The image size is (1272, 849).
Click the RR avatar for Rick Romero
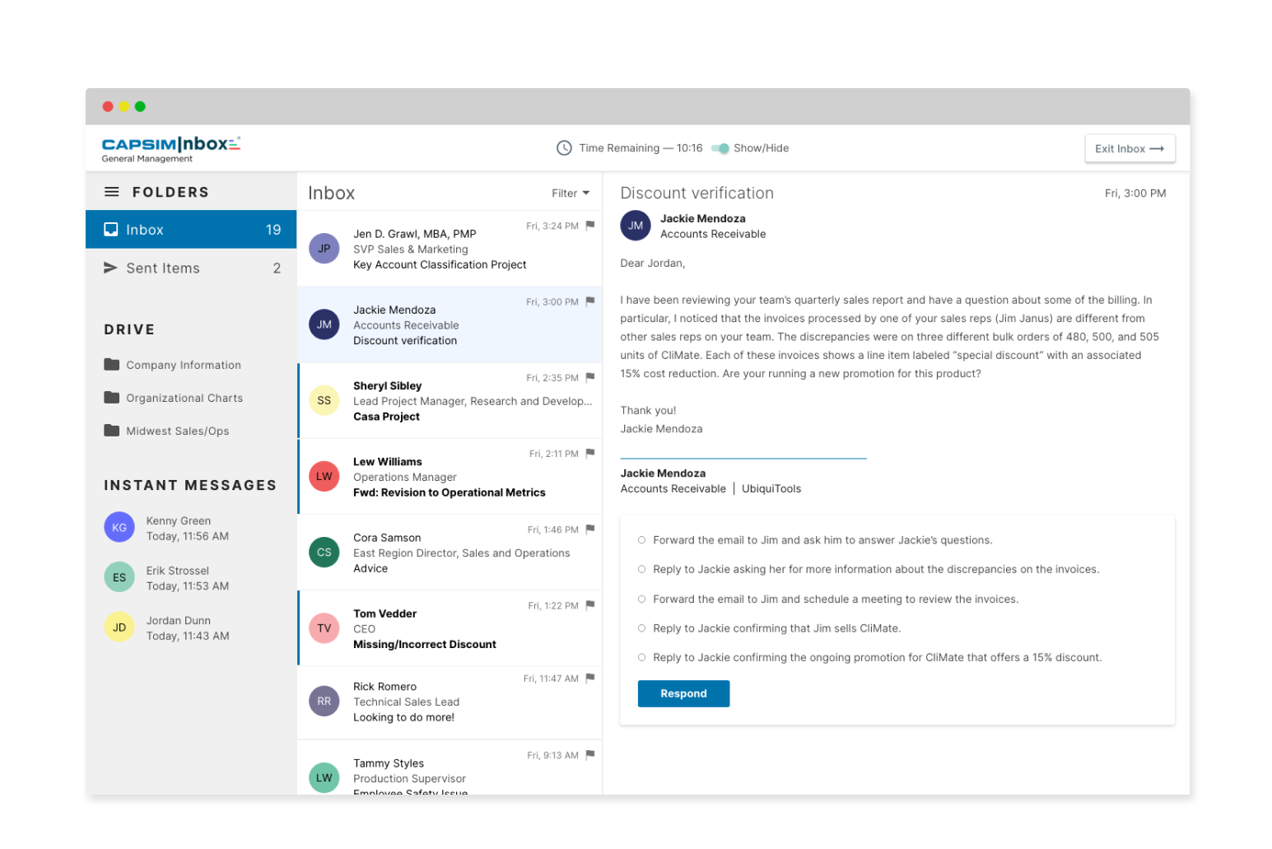click(324, 701)
